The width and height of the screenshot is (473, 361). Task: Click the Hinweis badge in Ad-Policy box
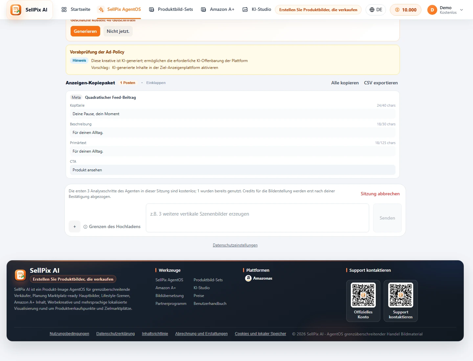(x=79, y=60)
